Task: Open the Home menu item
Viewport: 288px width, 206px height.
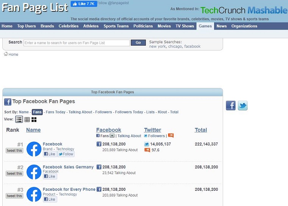Action: click(7, 26)
